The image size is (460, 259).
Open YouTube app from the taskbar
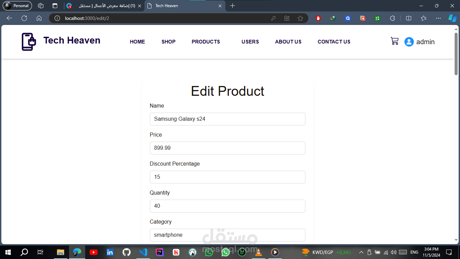click(94, 252)
